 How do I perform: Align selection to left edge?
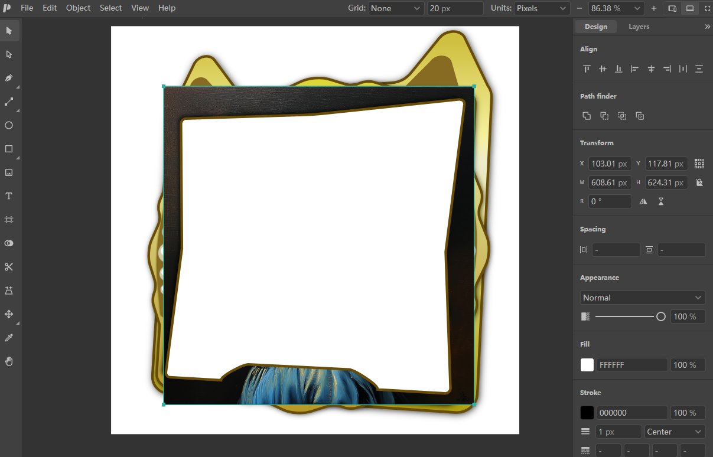(634, 69)
